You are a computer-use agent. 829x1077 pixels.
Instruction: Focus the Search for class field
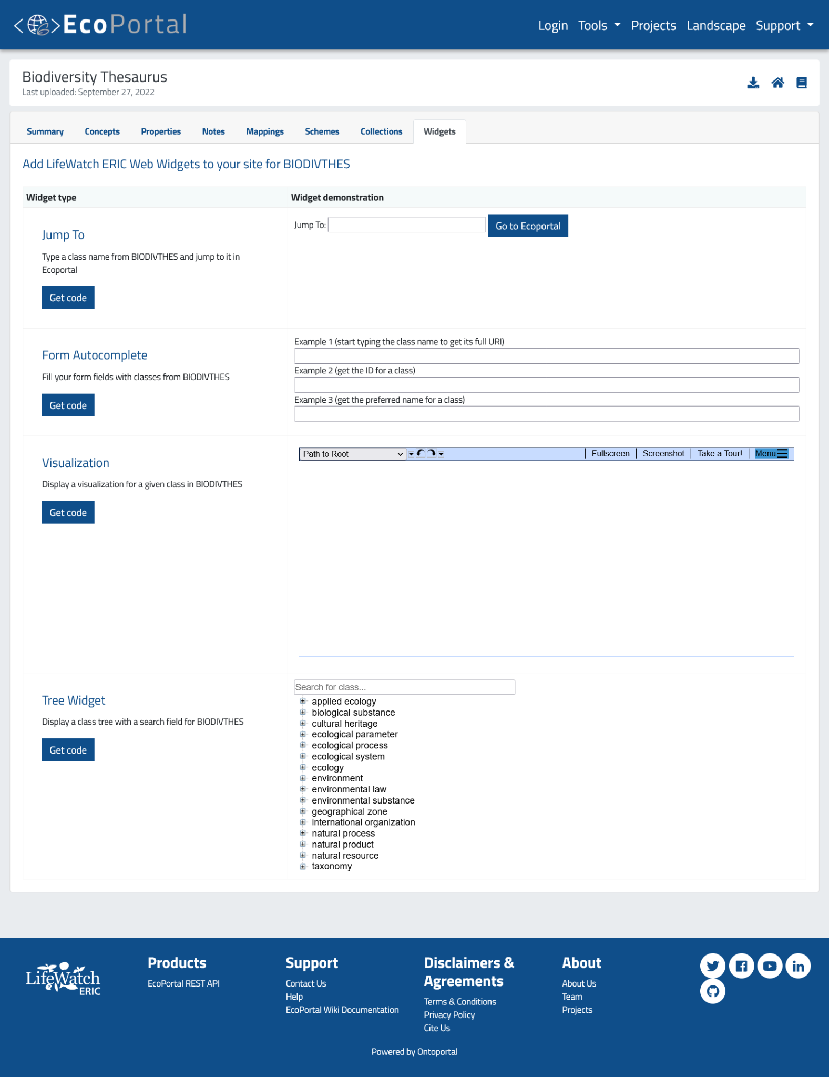(x=404, y=687)
